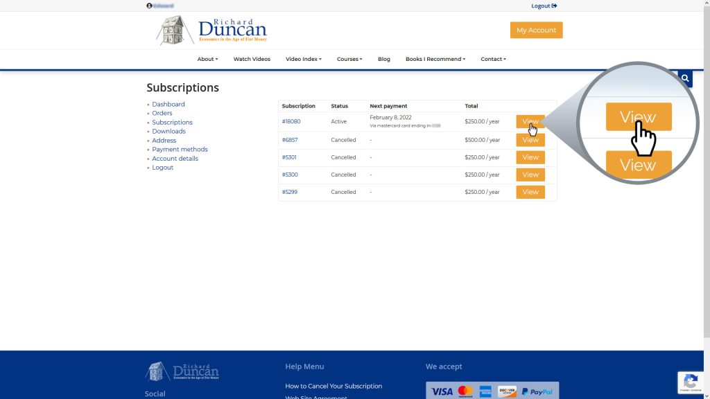The width and height of the screenshot is (710, 399).
Task: Click the top-right Logout link
Action: click(x=544, y=6)
